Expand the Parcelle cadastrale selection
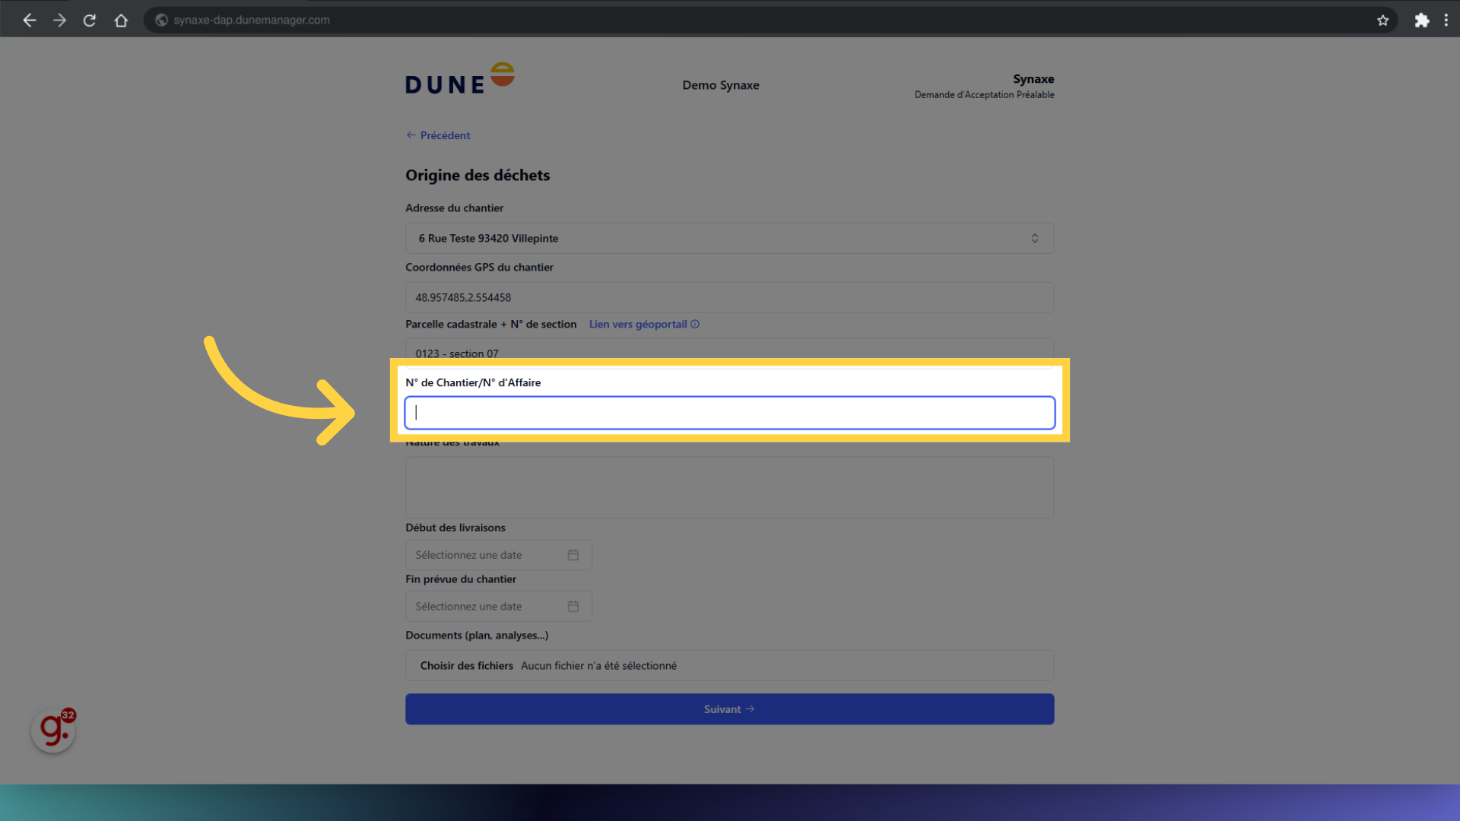 click(x=728, y=353)
